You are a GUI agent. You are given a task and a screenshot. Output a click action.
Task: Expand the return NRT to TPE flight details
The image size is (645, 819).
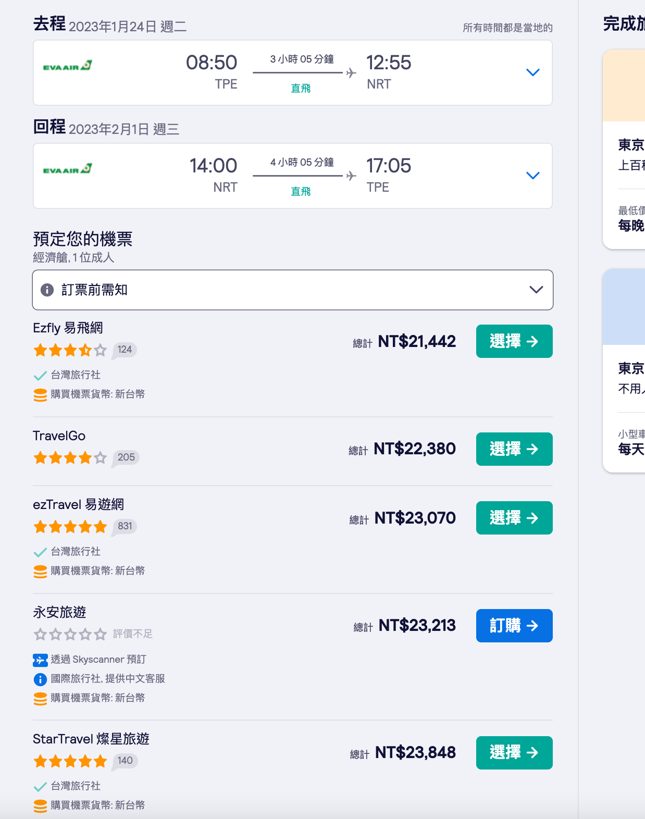click(x=532, y=176)
